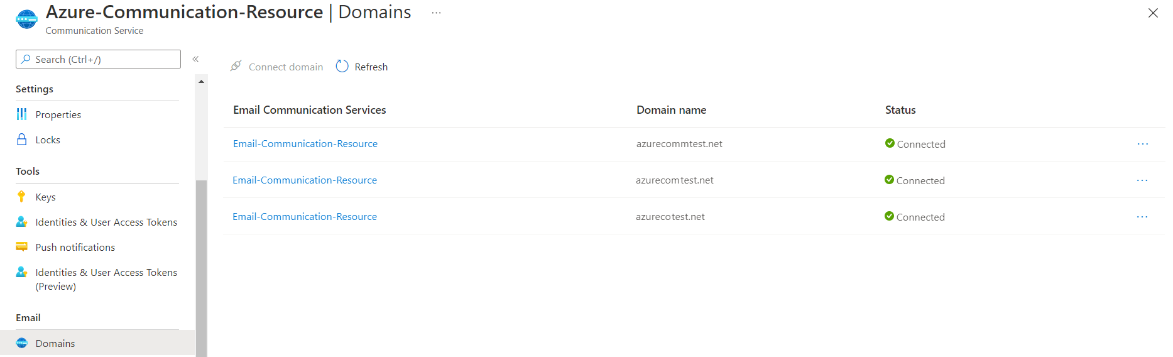Click the Domain name column header
Screen dimensions: 1173x357
pyautogui.click(x=672, y=110)
